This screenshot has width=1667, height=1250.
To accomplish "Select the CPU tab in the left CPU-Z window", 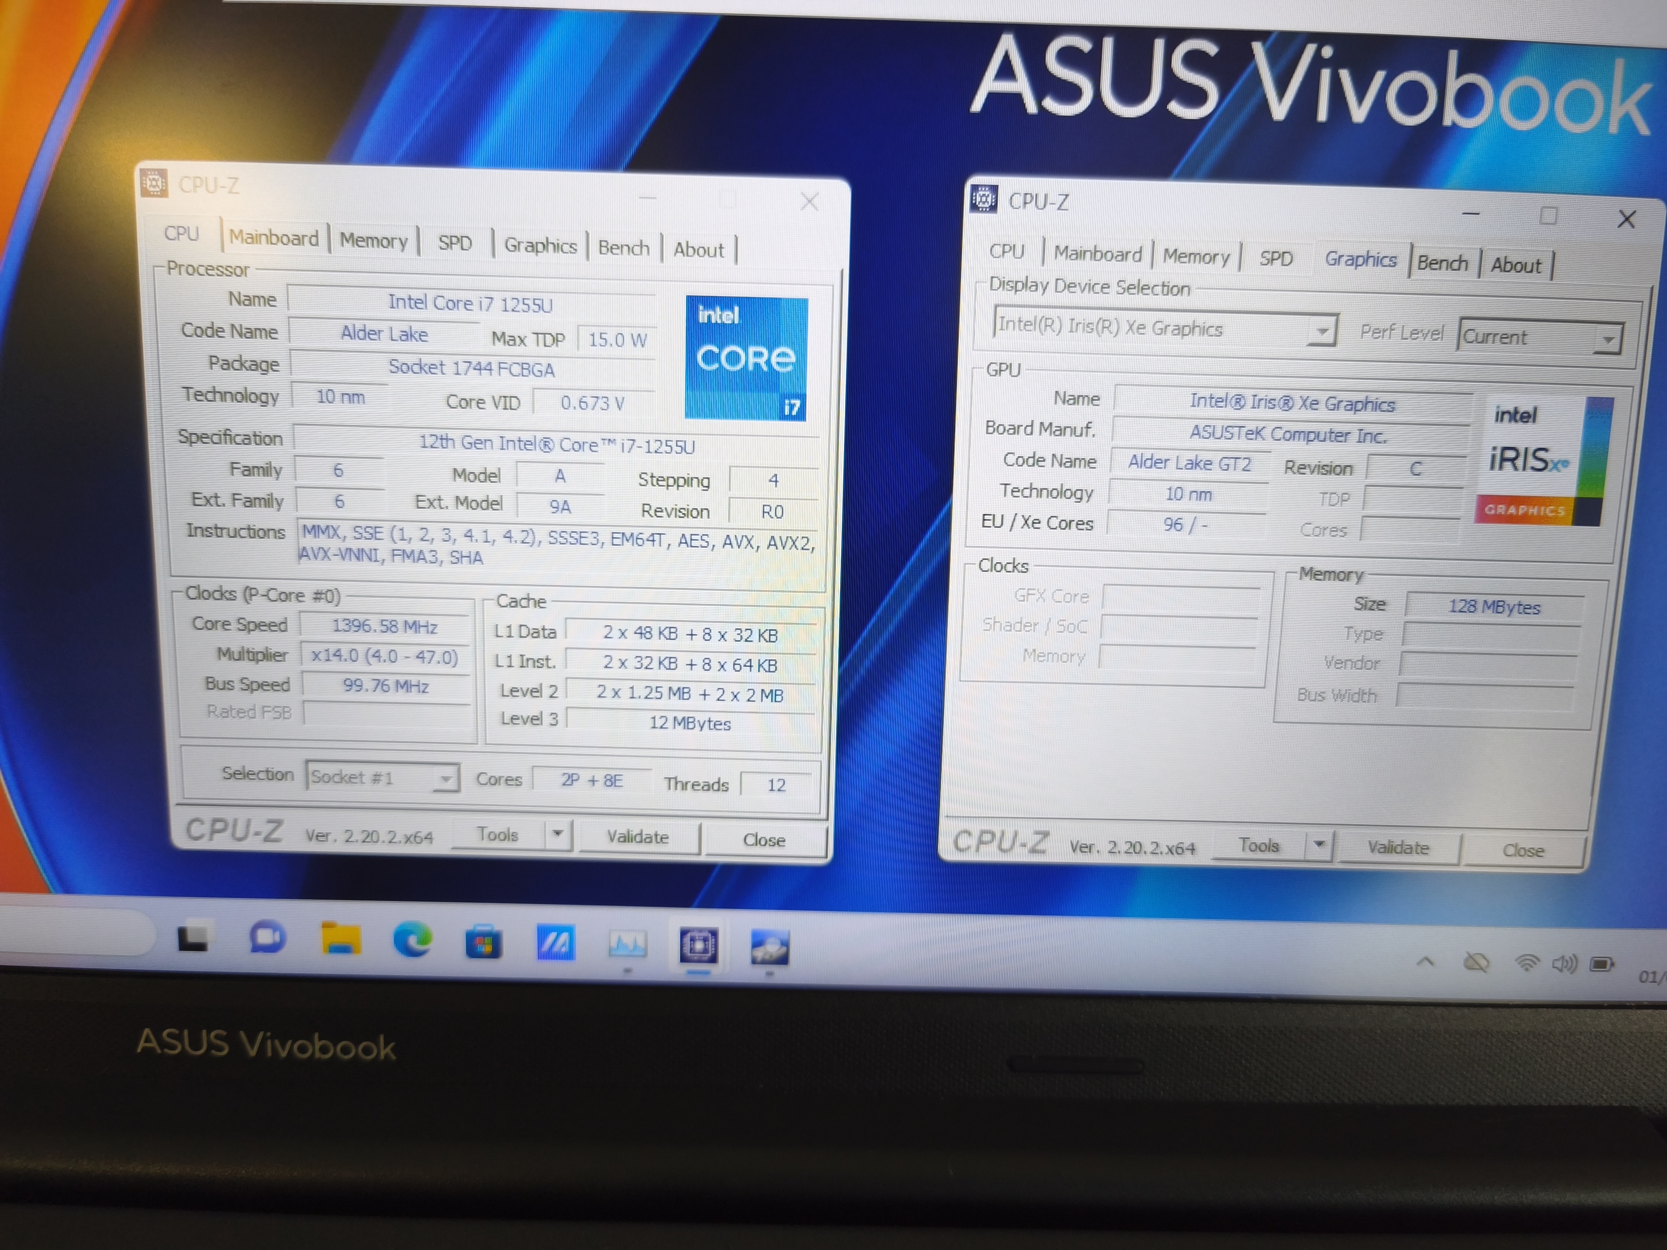I will point(182,234).
